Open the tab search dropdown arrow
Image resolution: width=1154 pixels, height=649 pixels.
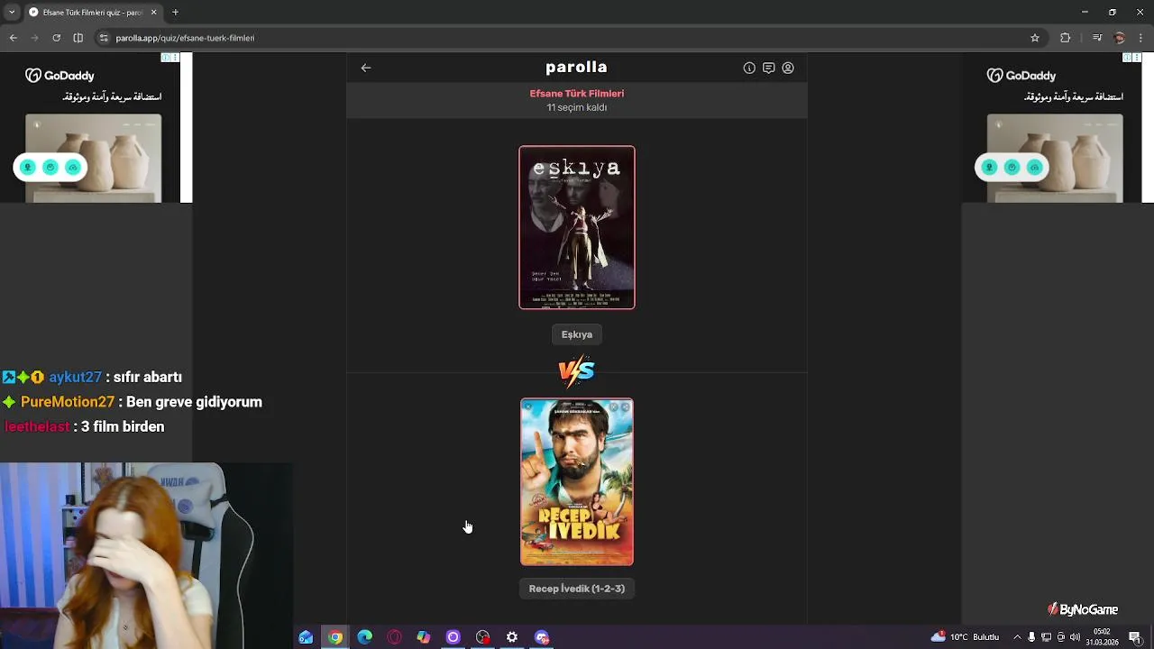coord(12,12)
